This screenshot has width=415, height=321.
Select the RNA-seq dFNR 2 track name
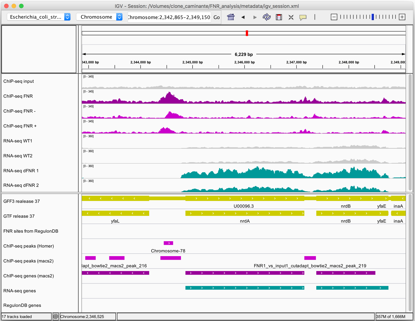(21, 185)
